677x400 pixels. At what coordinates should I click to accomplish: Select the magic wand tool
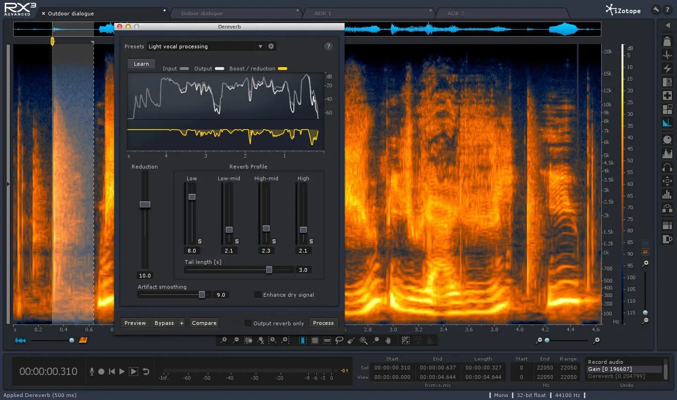[363, 340]
